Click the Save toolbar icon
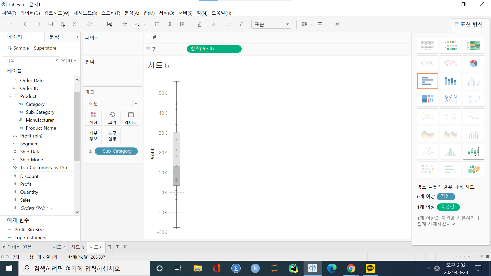This screenshot has height=276, width=491. click(50, 24)
